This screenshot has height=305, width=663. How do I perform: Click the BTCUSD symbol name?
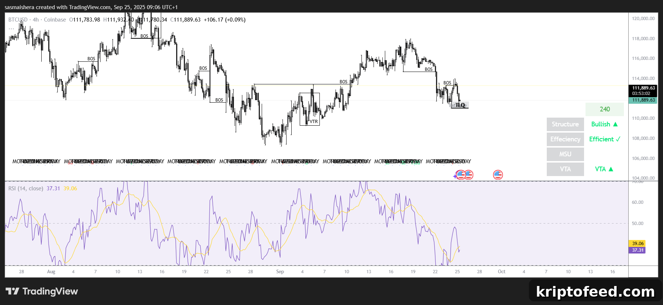click(18, 20)
